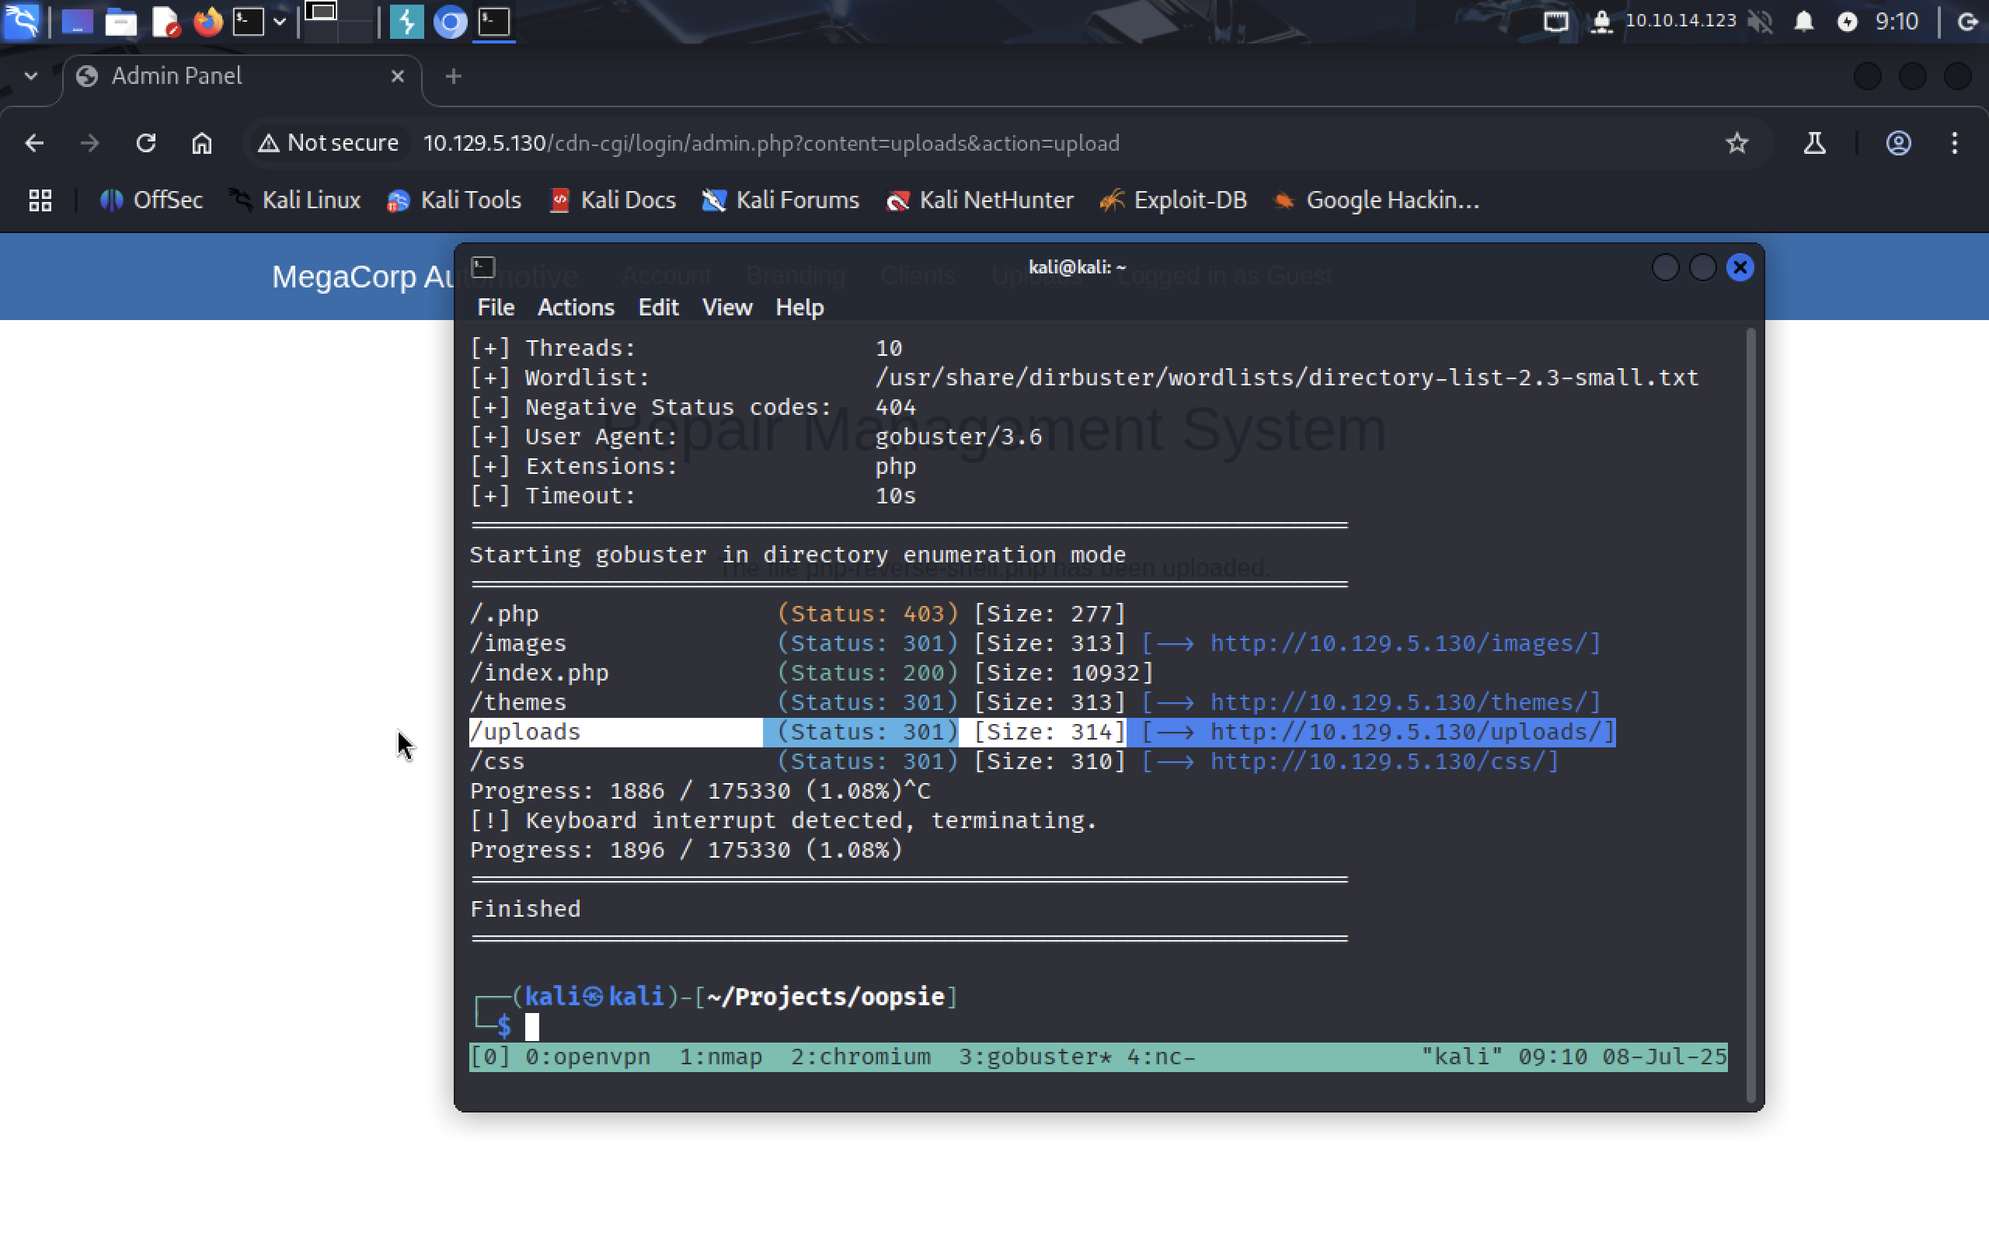Click the VPN IP 10.10.14.123 label

point(1681,20)
